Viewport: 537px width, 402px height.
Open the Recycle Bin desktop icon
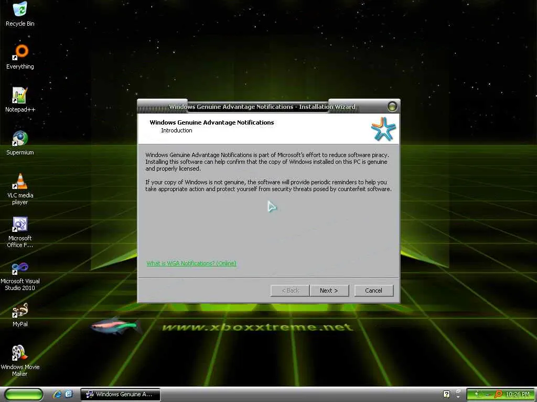pyautogui.click(x=20, y=14)
